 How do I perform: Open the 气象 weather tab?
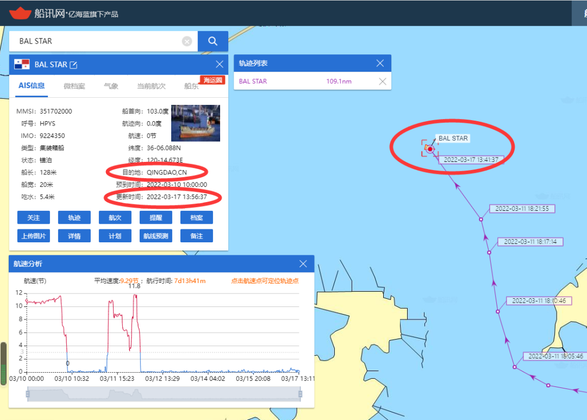111,86
